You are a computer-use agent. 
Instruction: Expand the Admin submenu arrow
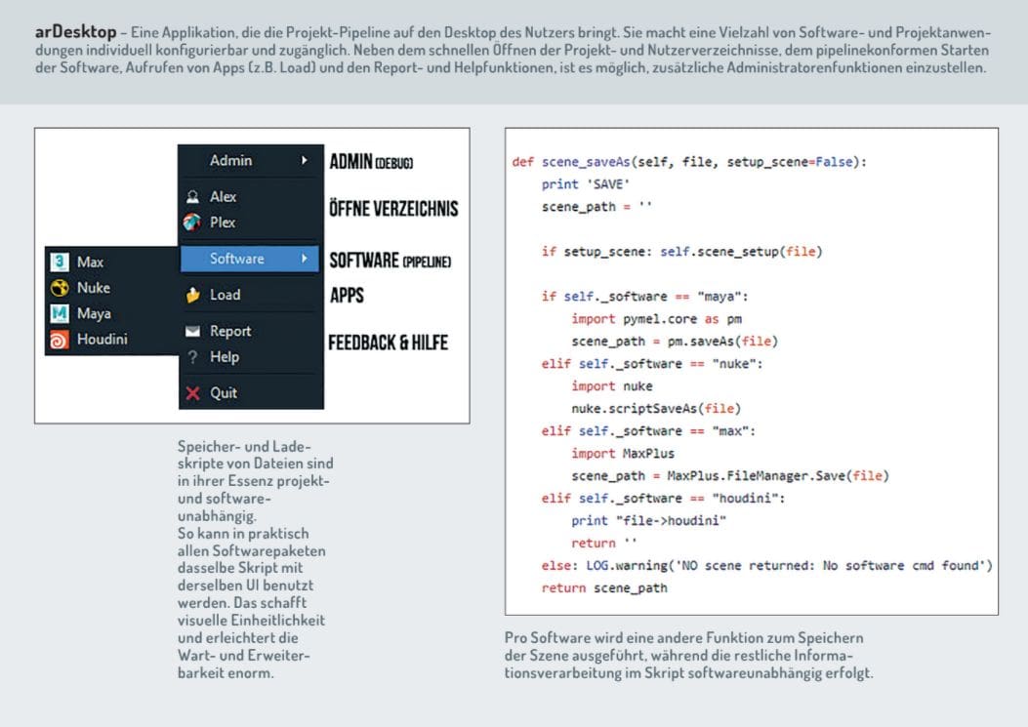305,161
